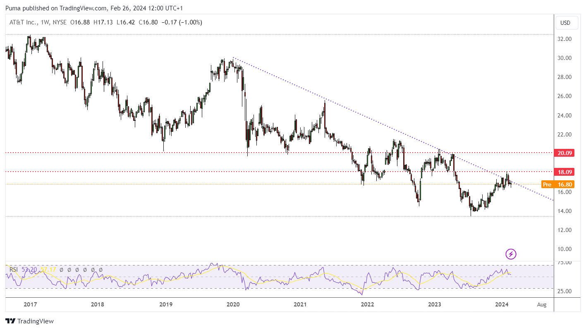The width and height of the screenshot is (586, 330).
Task: Open the USD currency selector
Action: (565, 23)
